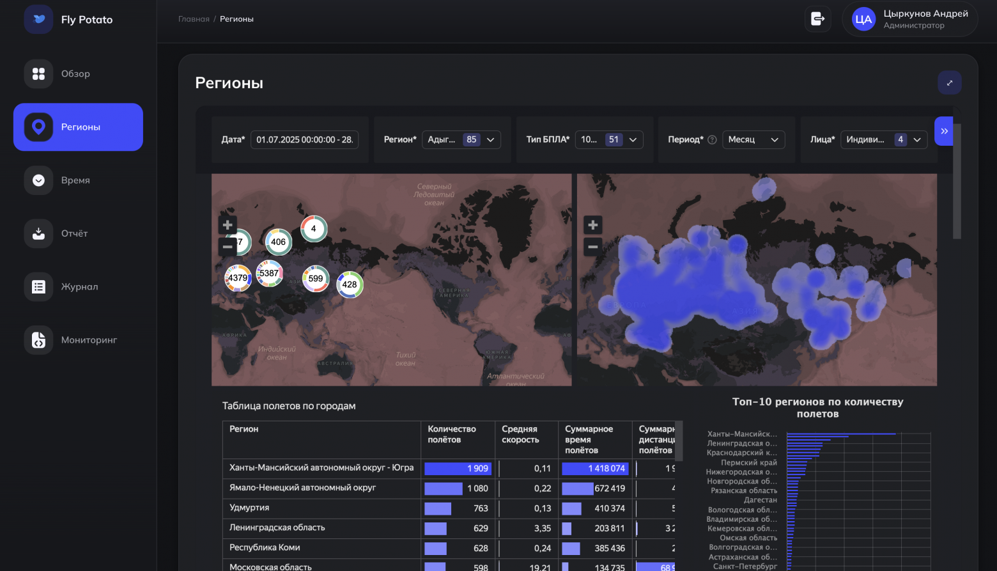Select the Ханты-Мансийский автономный округ - Югра row
The height and width of the screenshot is (571, 997).
pyautogui.click(x=449, y=468)
